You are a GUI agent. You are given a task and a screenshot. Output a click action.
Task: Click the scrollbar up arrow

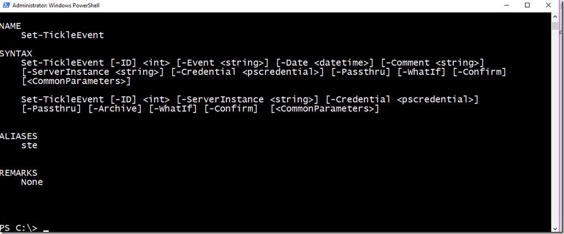point(555,17)
